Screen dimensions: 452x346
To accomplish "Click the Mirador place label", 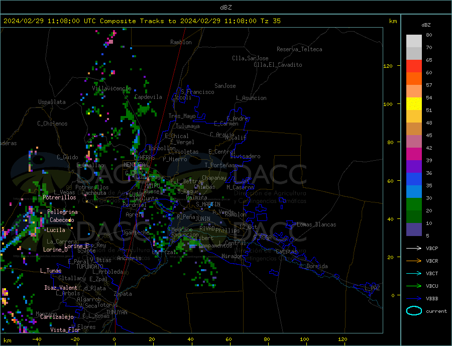I will tap(232, 256).
